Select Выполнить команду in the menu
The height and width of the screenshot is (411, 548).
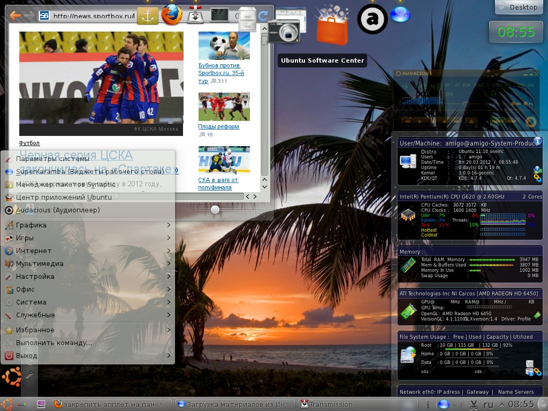[x=87, y=343]
